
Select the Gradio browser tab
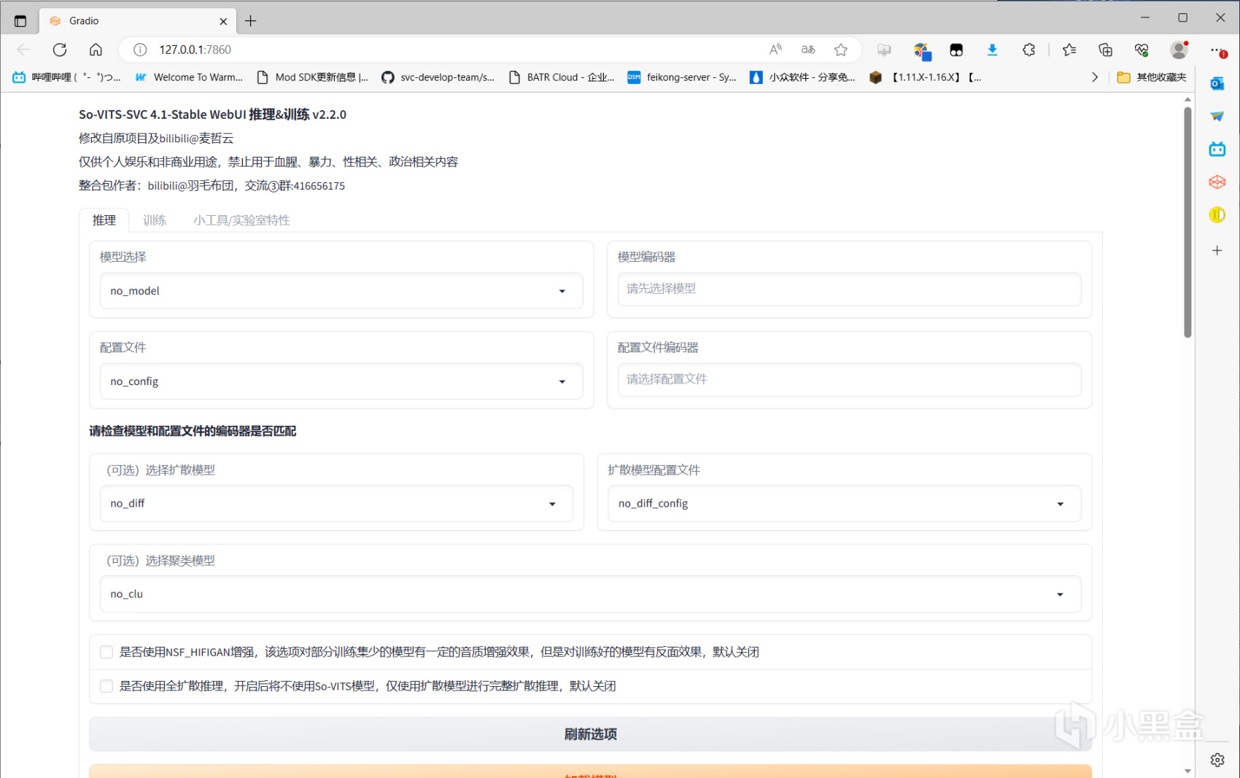(137, 21)
